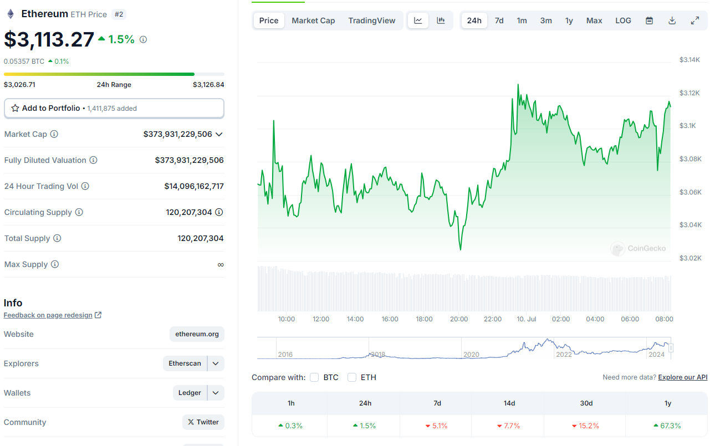Viewport: 710px width, 446px height.
Task: Switch to line chart view icon
Action: [x=418, y=20]
